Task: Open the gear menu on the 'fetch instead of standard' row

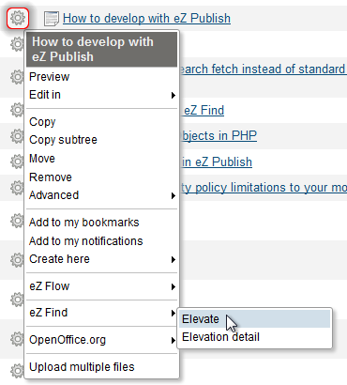Action: [x=17, y=77]
